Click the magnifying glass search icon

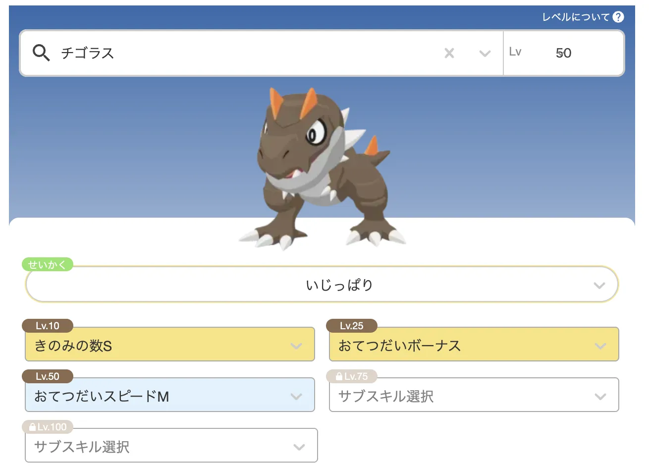(41, 53)
